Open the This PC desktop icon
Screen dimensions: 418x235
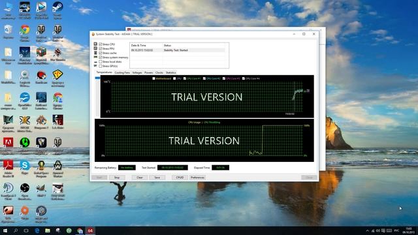click(8, 10)
